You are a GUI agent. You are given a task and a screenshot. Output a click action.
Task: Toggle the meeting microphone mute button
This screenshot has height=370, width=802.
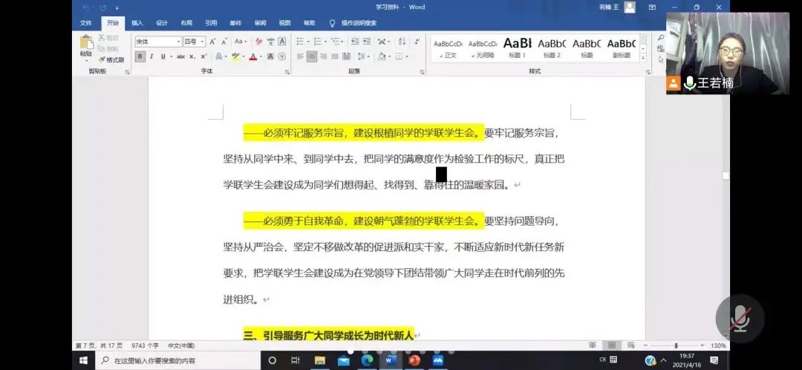pyautogui.click(x=740, y=319)
